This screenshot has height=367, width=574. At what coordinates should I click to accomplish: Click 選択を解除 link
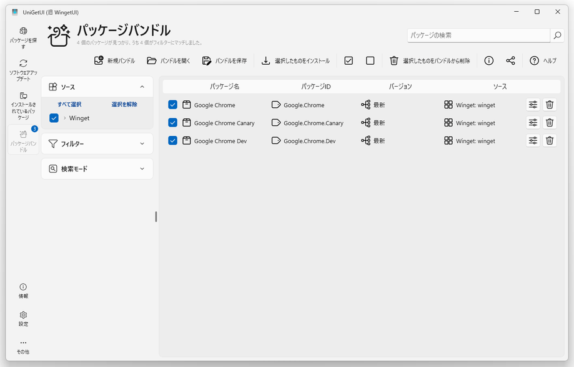tap(124, 105)
